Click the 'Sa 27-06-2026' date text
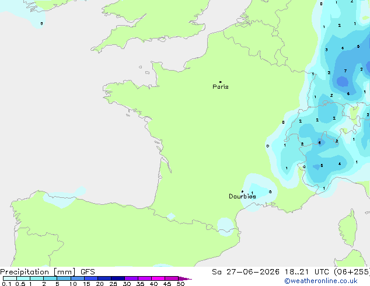Image resolution: width=370 pixels, height=286 pixels. tap(246, 272)
